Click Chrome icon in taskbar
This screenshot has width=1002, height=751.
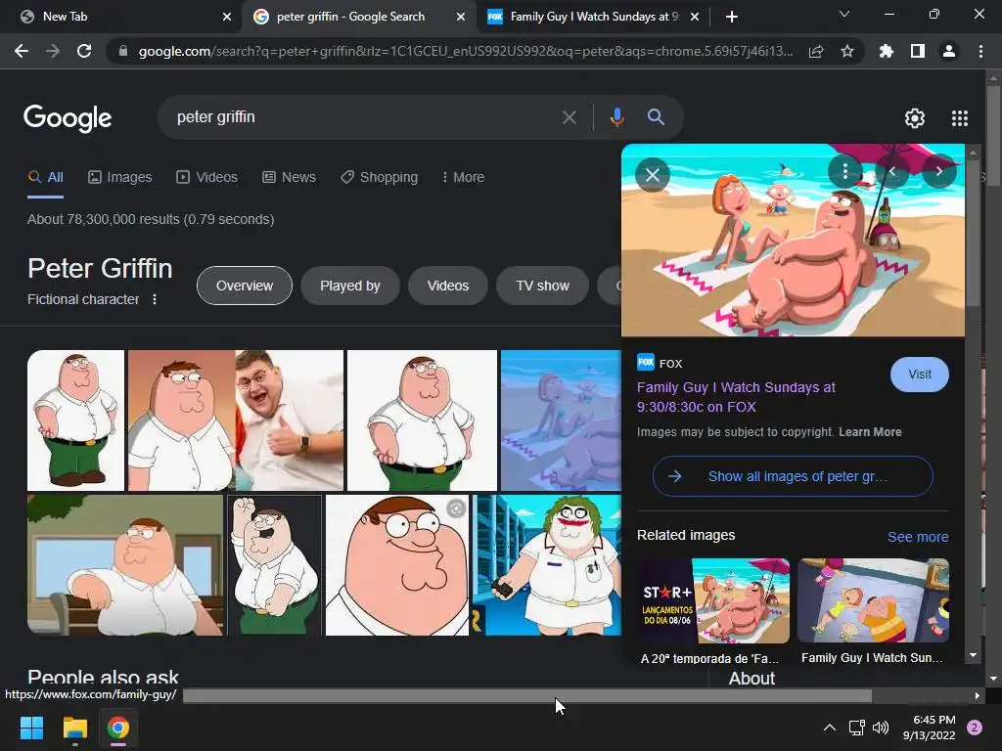[x=118, y=728]
